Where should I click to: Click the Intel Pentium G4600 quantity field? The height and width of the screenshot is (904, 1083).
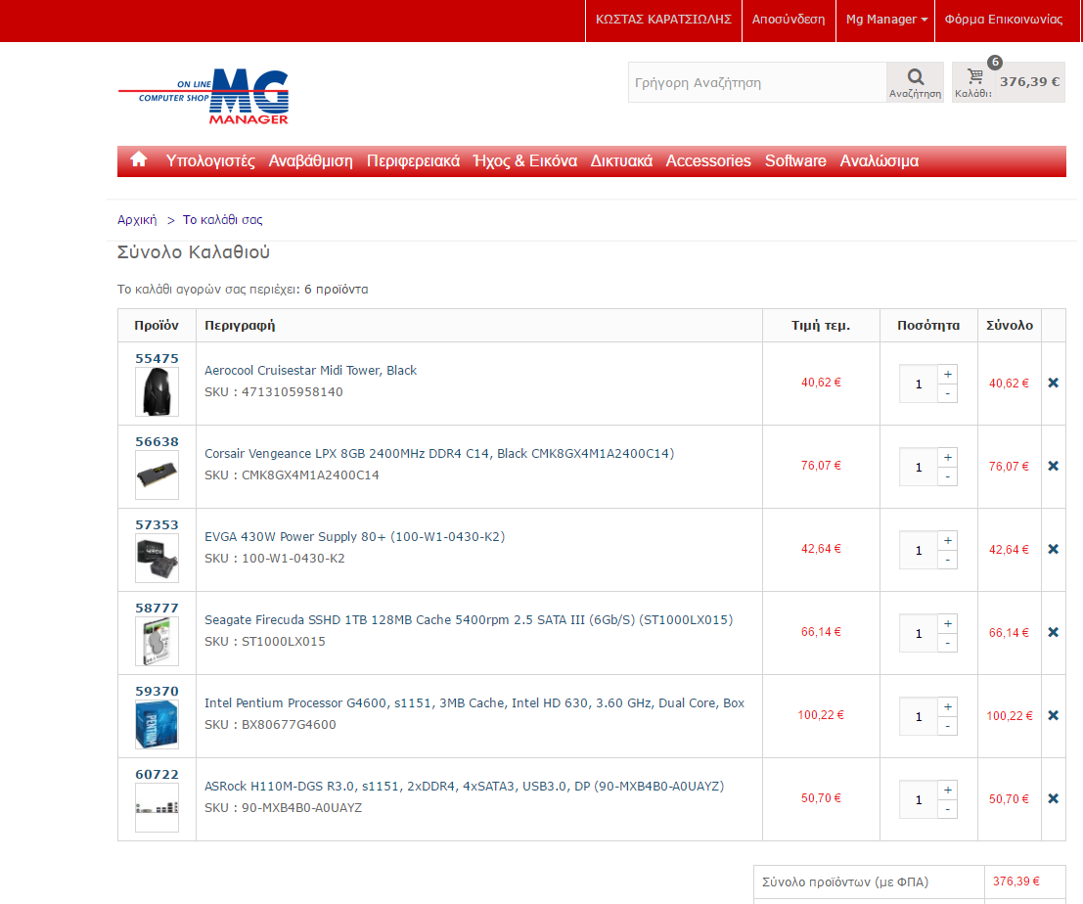pyautogui.click(x=918, y=717)
